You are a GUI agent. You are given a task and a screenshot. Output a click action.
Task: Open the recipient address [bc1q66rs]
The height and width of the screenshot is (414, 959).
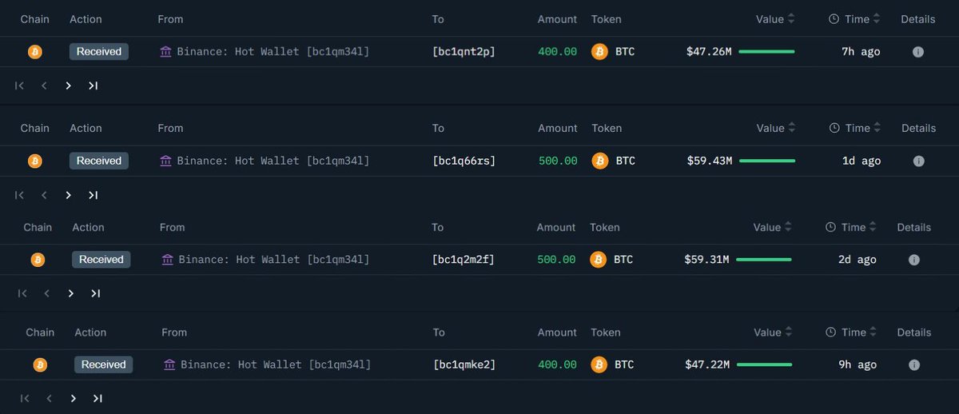click(x=464, y=161)
